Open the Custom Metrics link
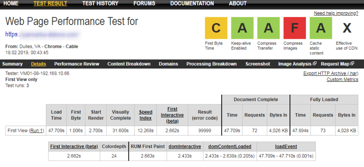364x167 pixels. click(342, 79)
